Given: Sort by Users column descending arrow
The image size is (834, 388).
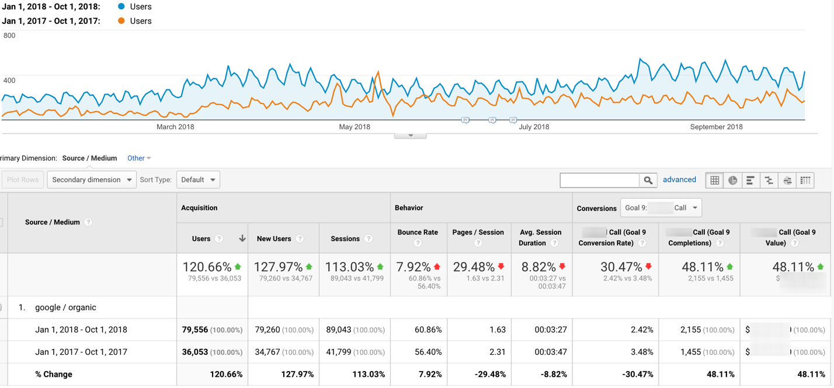Looking at the screenshot, I should [242, 238].
